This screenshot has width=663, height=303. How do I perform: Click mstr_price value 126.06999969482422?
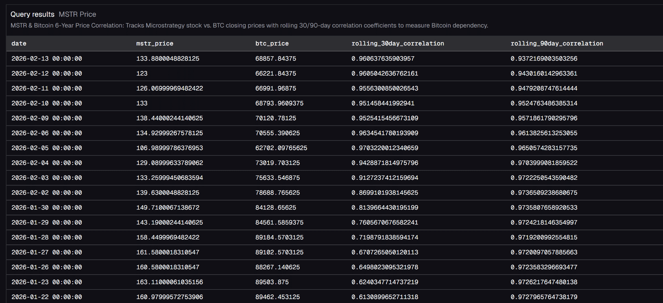(x=170, y=88)
